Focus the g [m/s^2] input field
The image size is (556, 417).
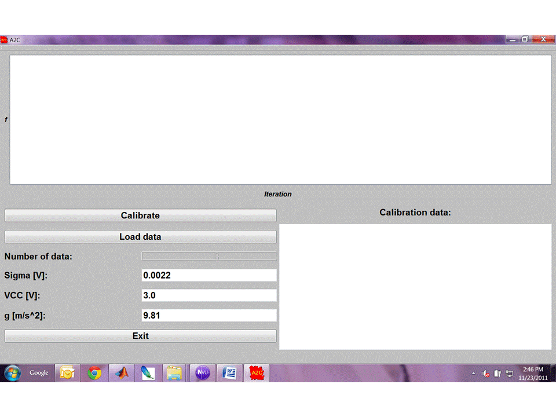tap(209, 316)
